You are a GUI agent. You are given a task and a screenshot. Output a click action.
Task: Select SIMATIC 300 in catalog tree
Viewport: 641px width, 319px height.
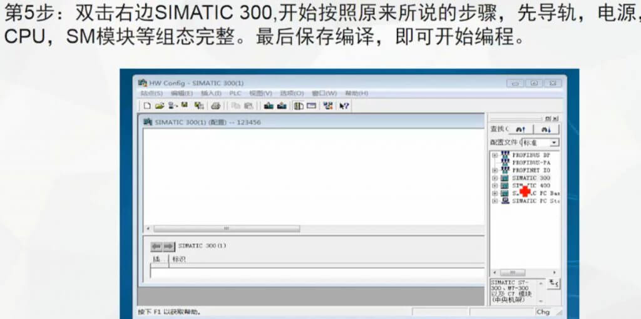(531, 178)
